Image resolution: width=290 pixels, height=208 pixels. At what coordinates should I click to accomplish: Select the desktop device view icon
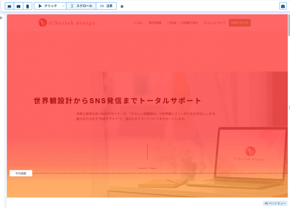tap(9, 6)
